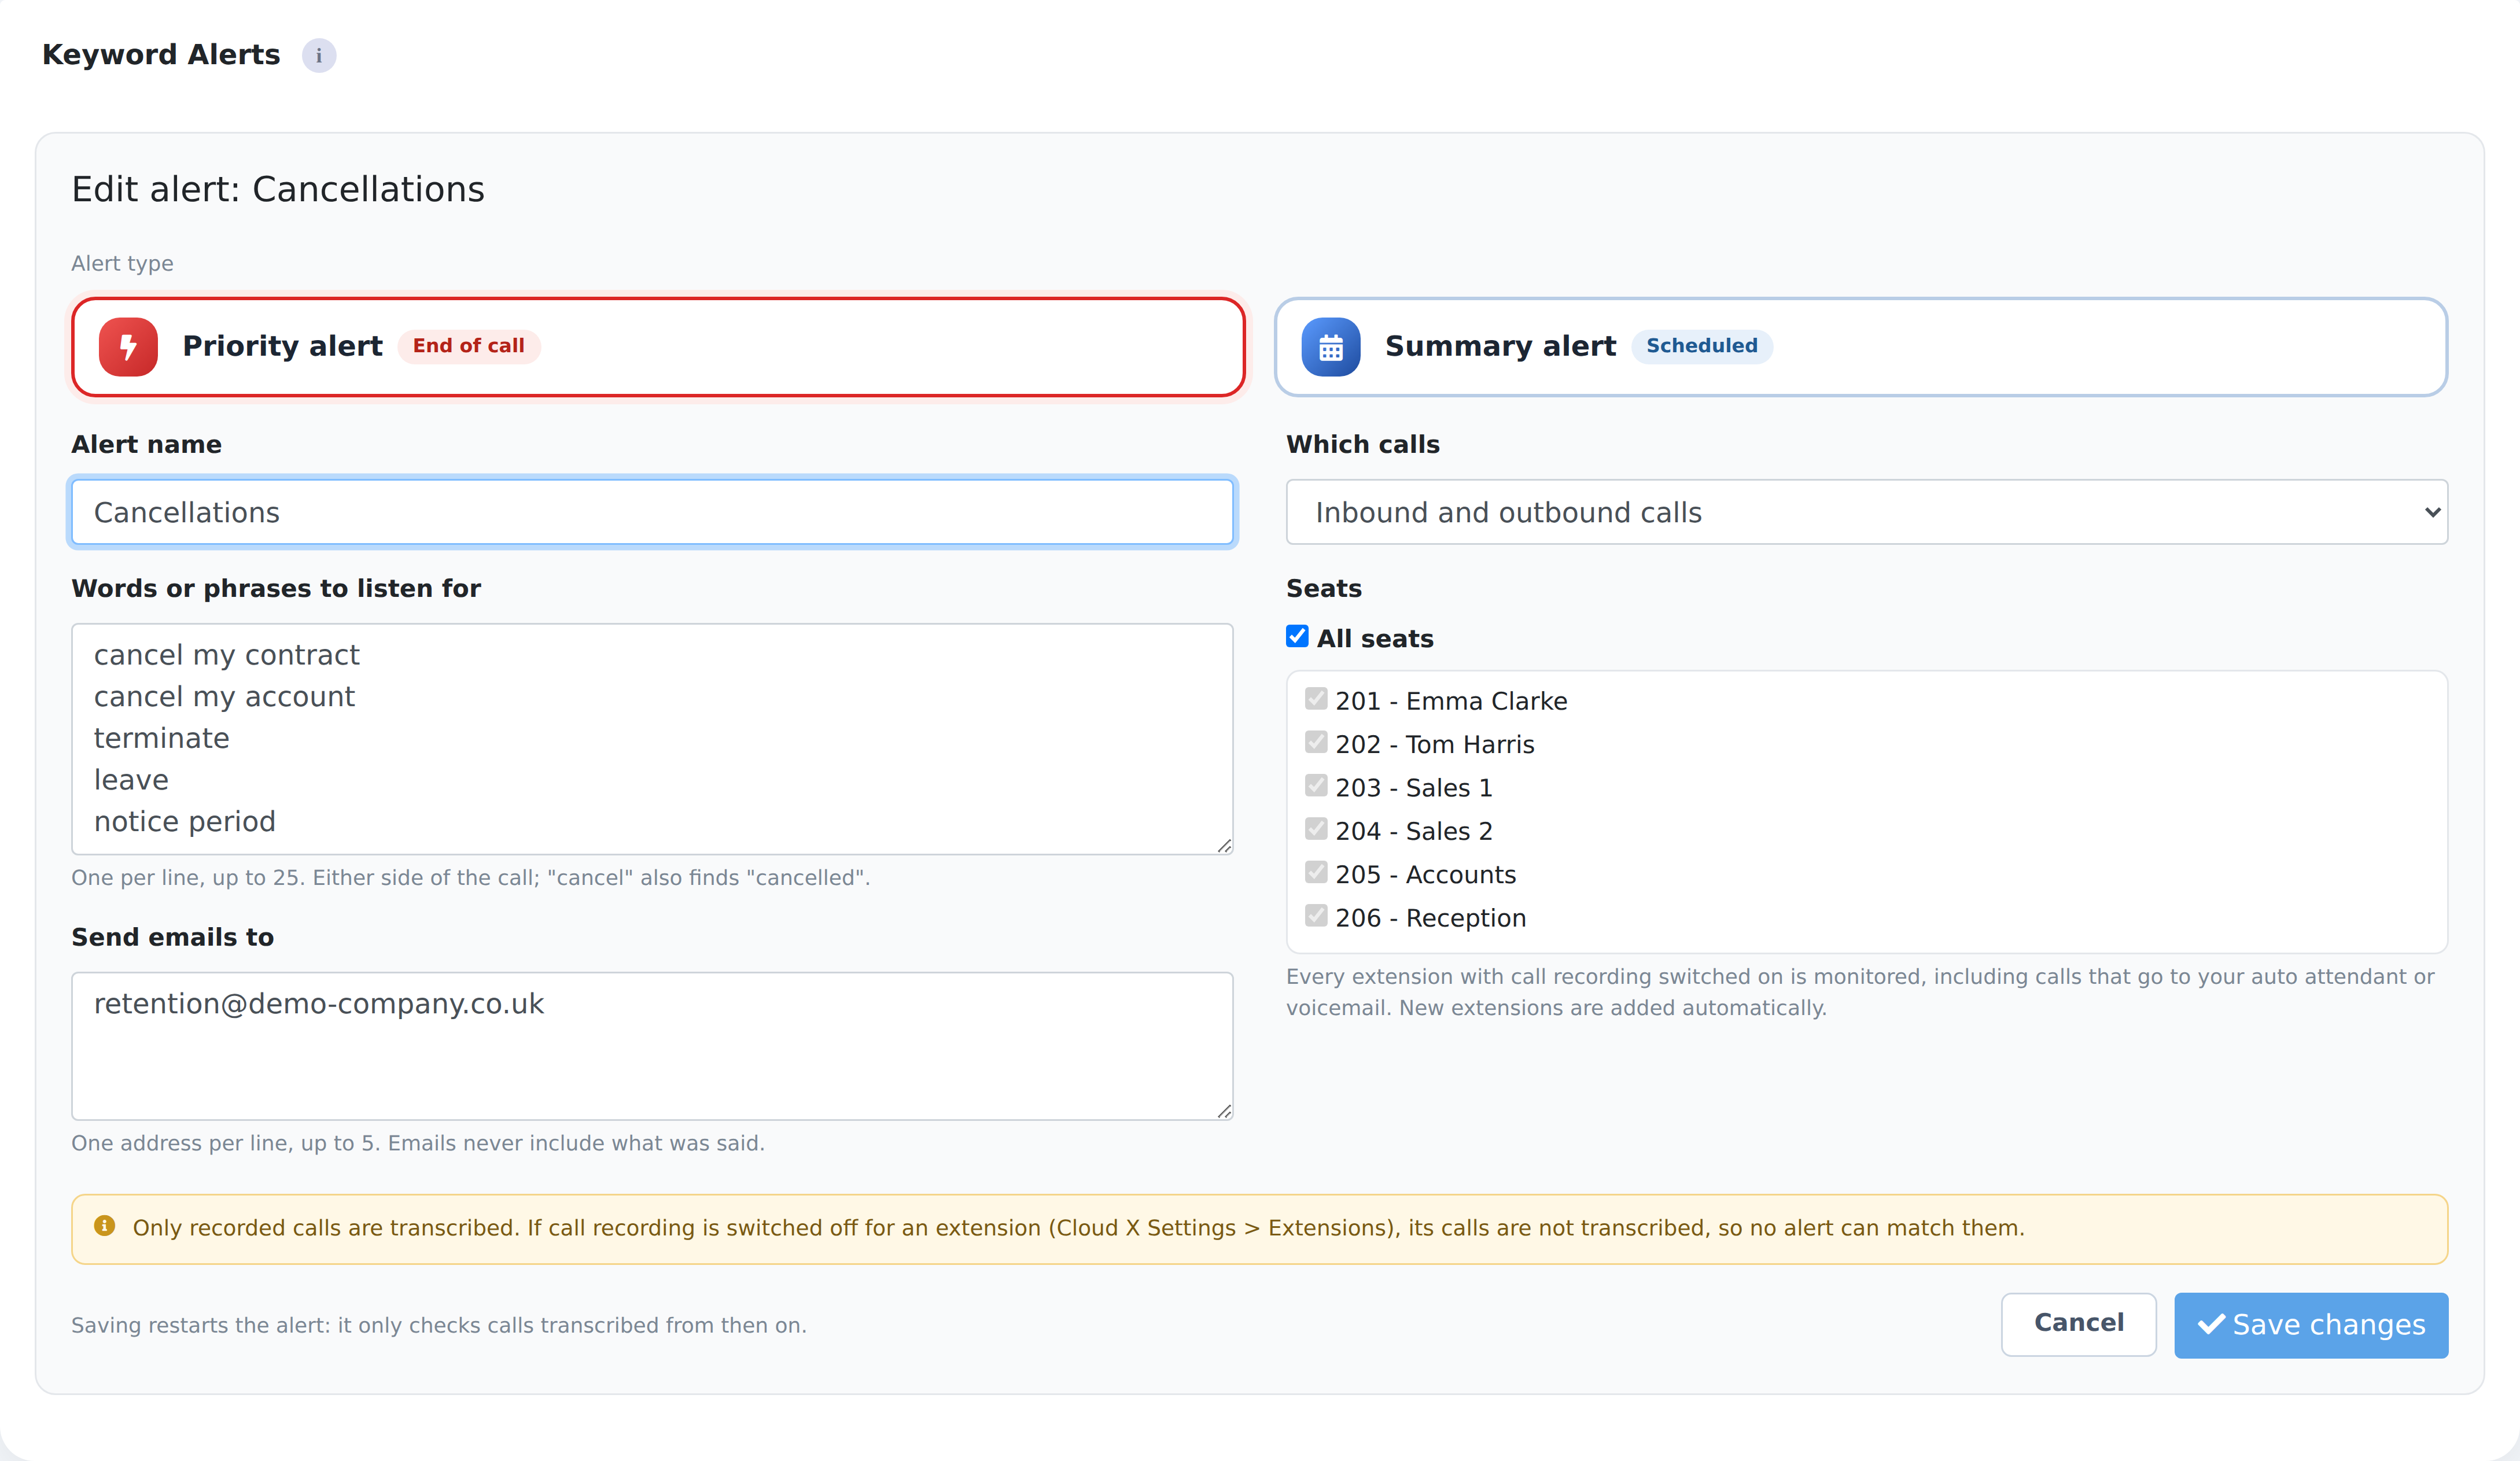Open the Keyword Alerts info icon

pyautogui.click(x=319, y=55)
